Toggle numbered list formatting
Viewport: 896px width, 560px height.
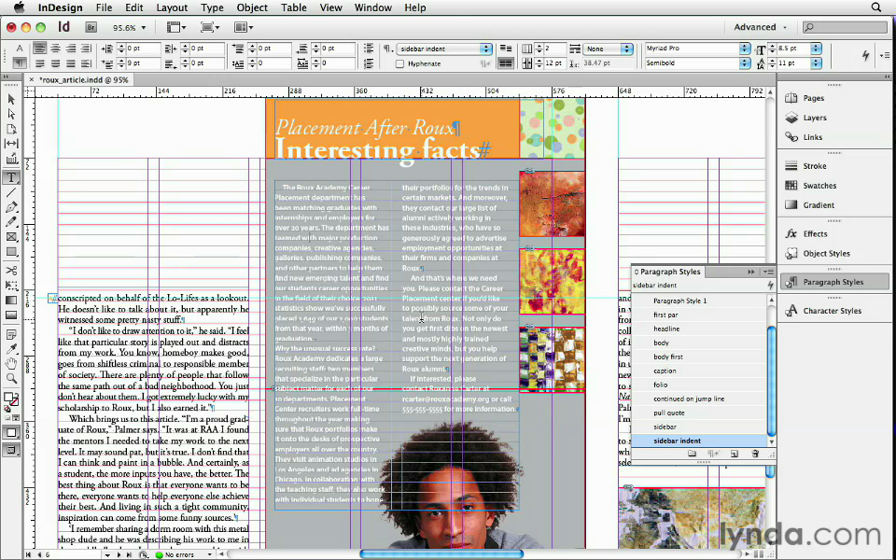tap(370, 63)
